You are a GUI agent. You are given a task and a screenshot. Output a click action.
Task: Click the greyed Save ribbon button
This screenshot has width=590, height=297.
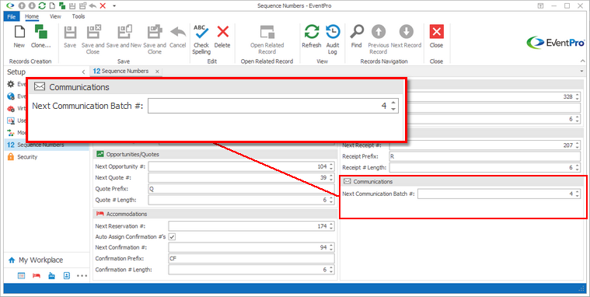pyautogui.click(x=70, y=37)
